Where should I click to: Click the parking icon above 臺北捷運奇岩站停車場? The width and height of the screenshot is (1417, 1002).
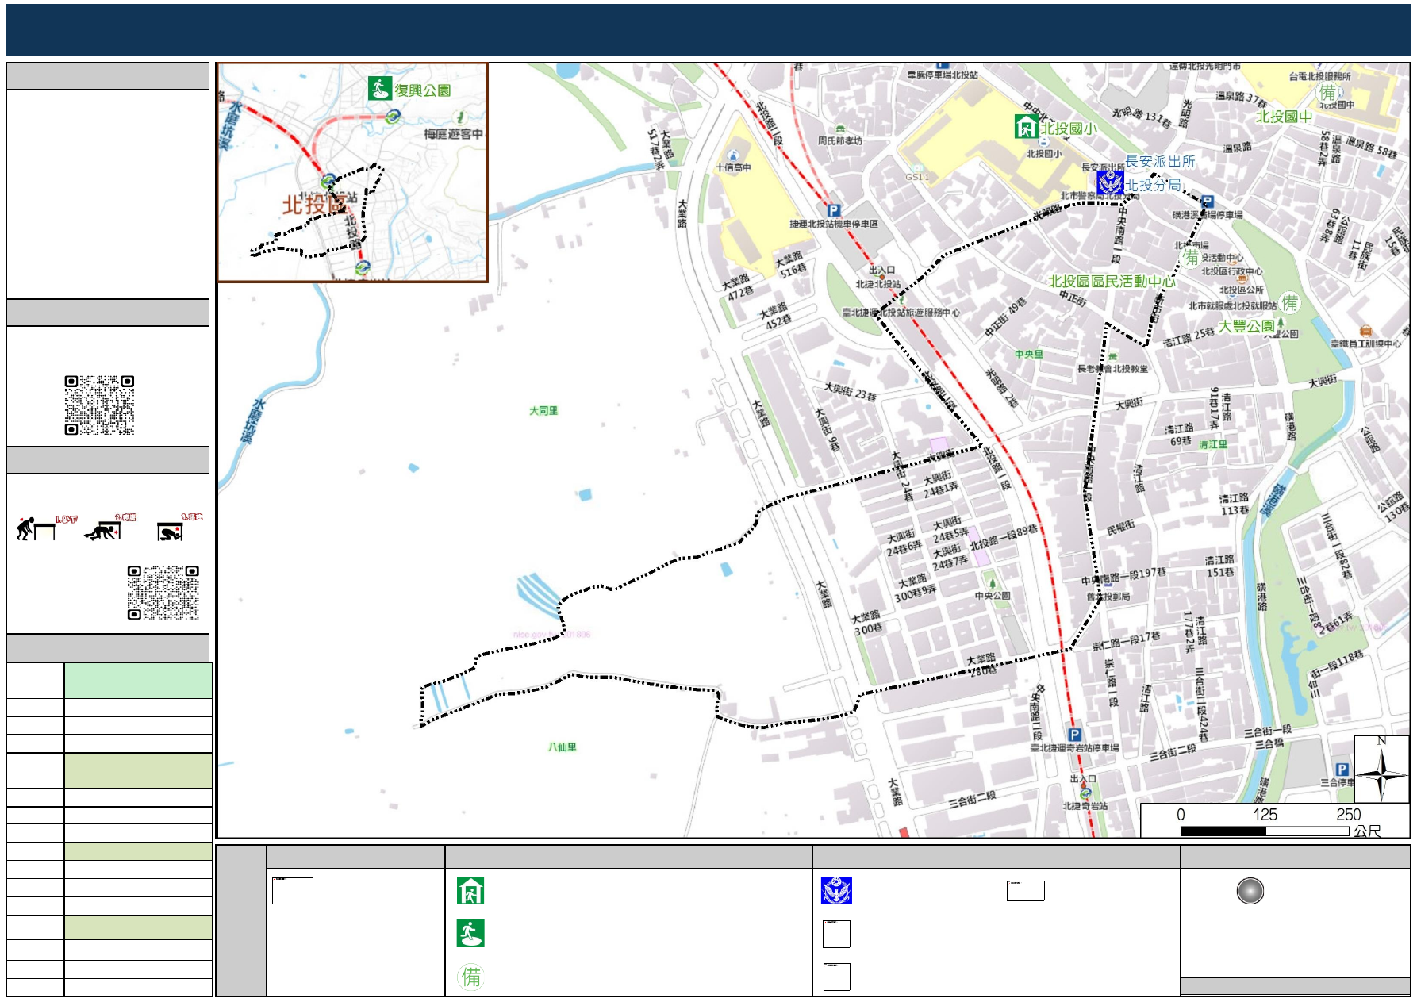pyautogui.click(x=1074, y=735)
